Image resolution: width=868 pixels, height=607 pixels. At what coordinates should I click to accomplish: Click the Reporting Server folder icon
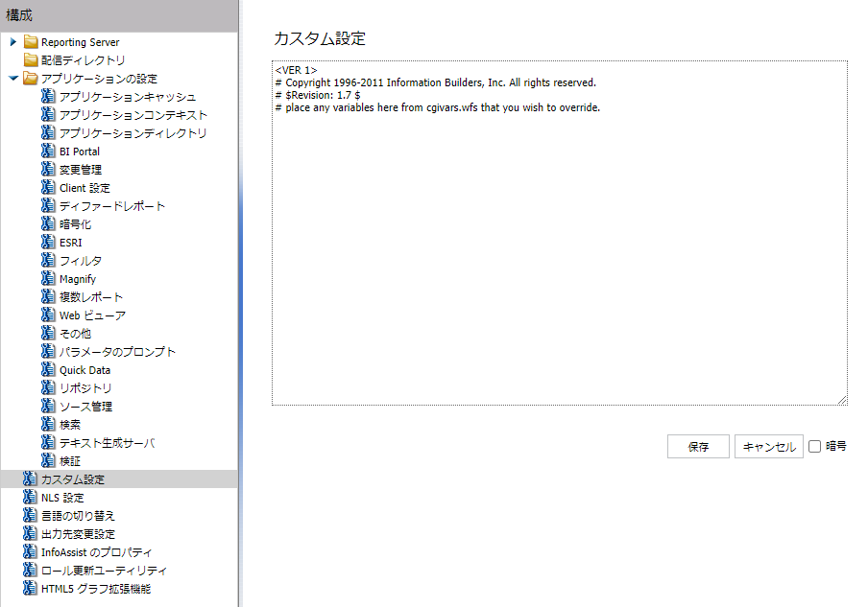[31, 42]
